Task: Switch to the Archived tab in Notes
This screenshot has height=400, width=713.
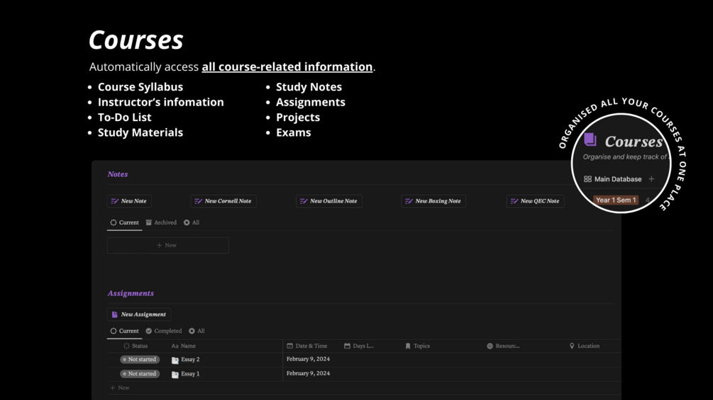Action: pyautogui.click(x=161, y=222)
